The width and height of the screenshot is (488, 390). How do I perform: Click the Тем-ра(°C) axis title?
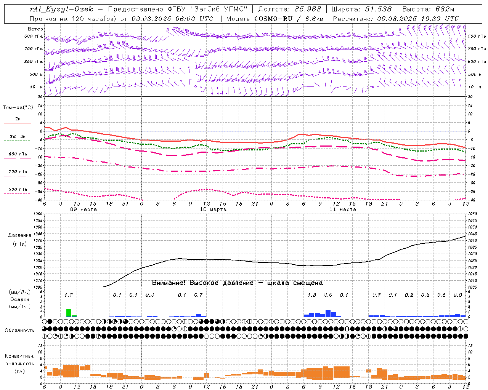18,108
